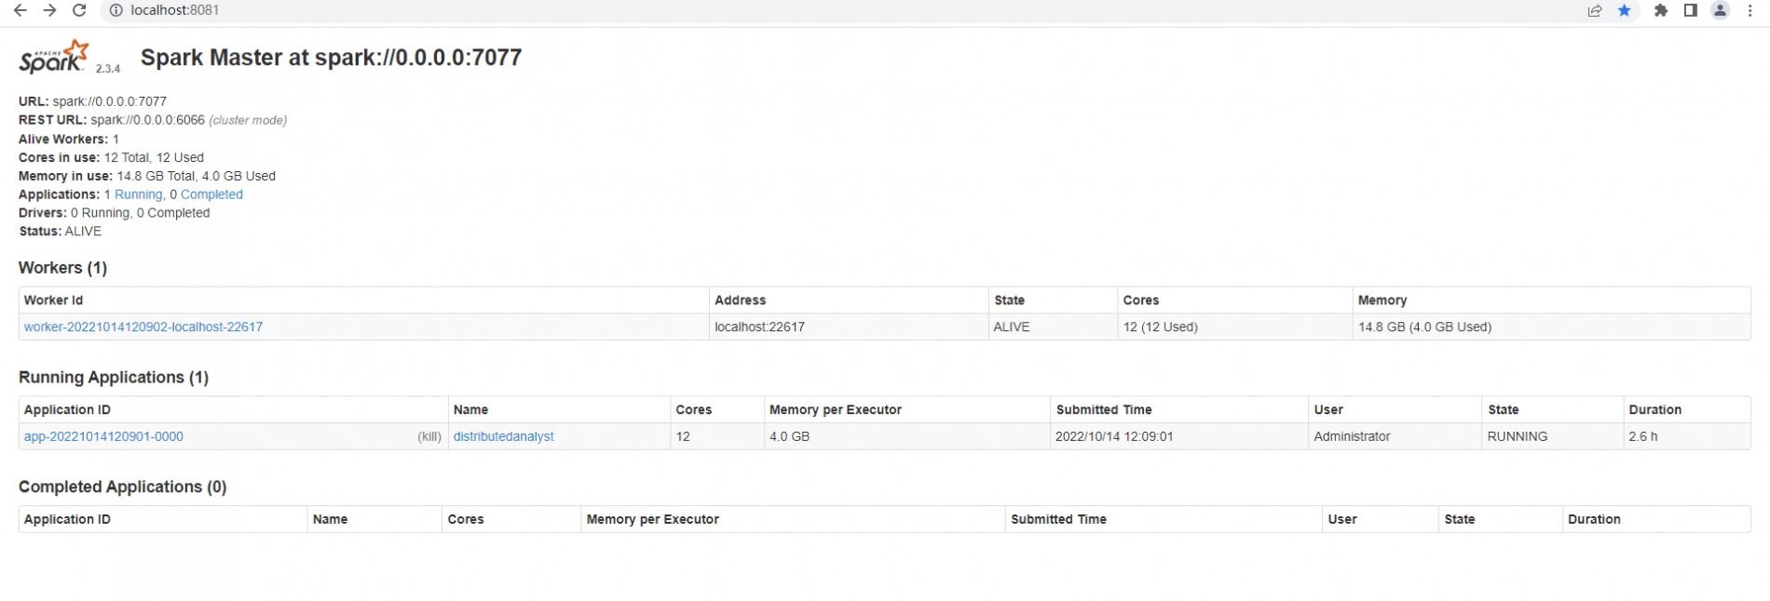Open the distributedanalyst application link
The height and width of the screenshot is (601, 1770).
tap(503, 436)
